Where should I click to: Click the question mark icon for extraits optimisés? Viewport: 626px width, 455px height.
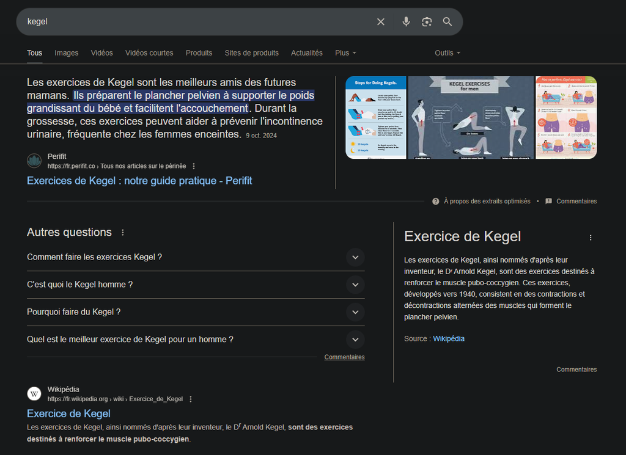[435, 202]
